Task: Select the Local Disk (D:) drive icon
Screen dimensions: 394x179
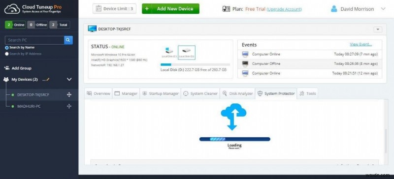Action: click(187, 52)
